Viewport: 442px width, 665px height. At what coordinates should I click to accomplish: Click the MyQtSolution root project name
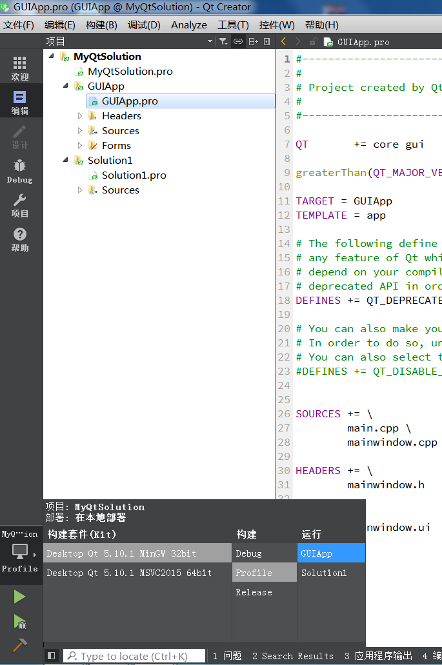coord(107,56)
